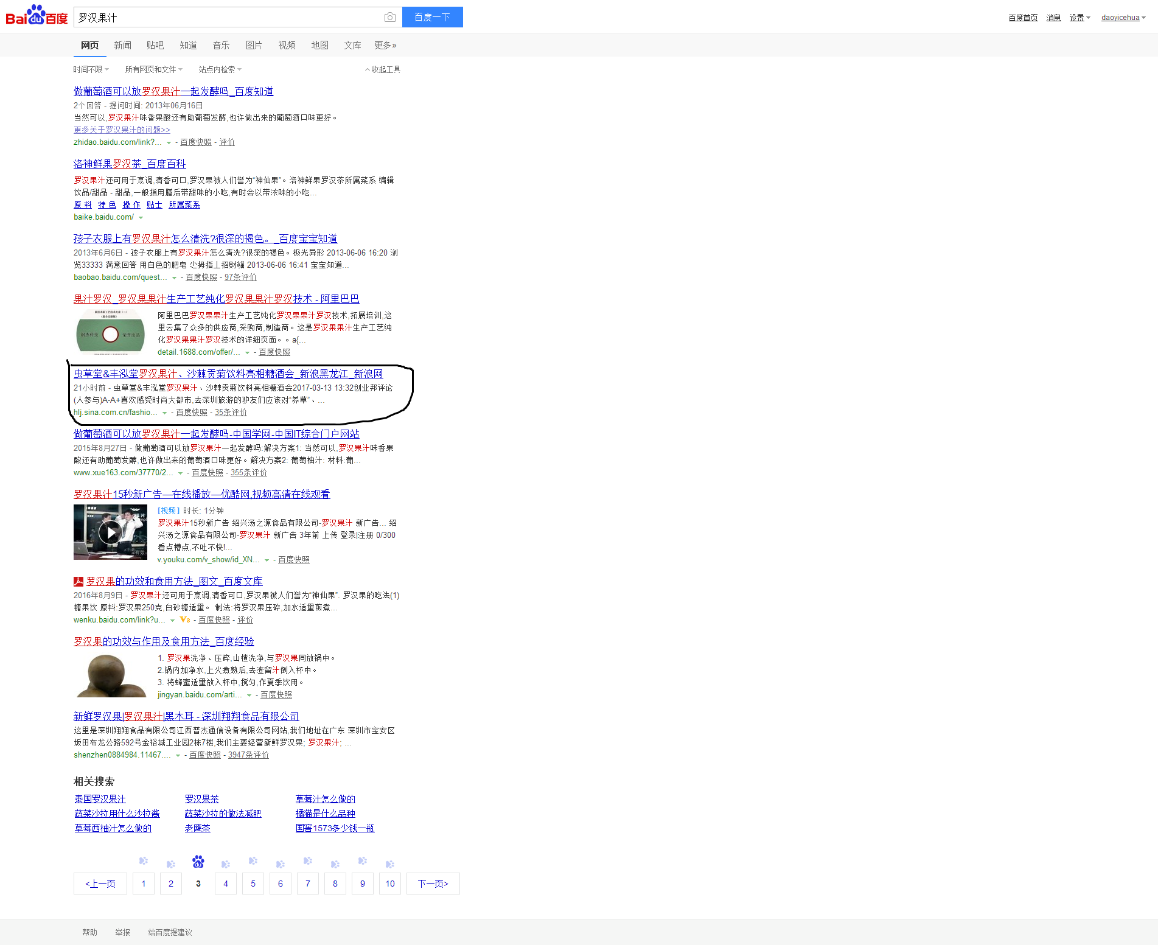Click the Baidu logo
Screen dimensions: 1158x945
pos(37,16)
